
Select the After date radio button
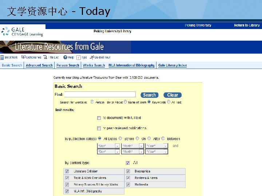(x=149, y=138)
